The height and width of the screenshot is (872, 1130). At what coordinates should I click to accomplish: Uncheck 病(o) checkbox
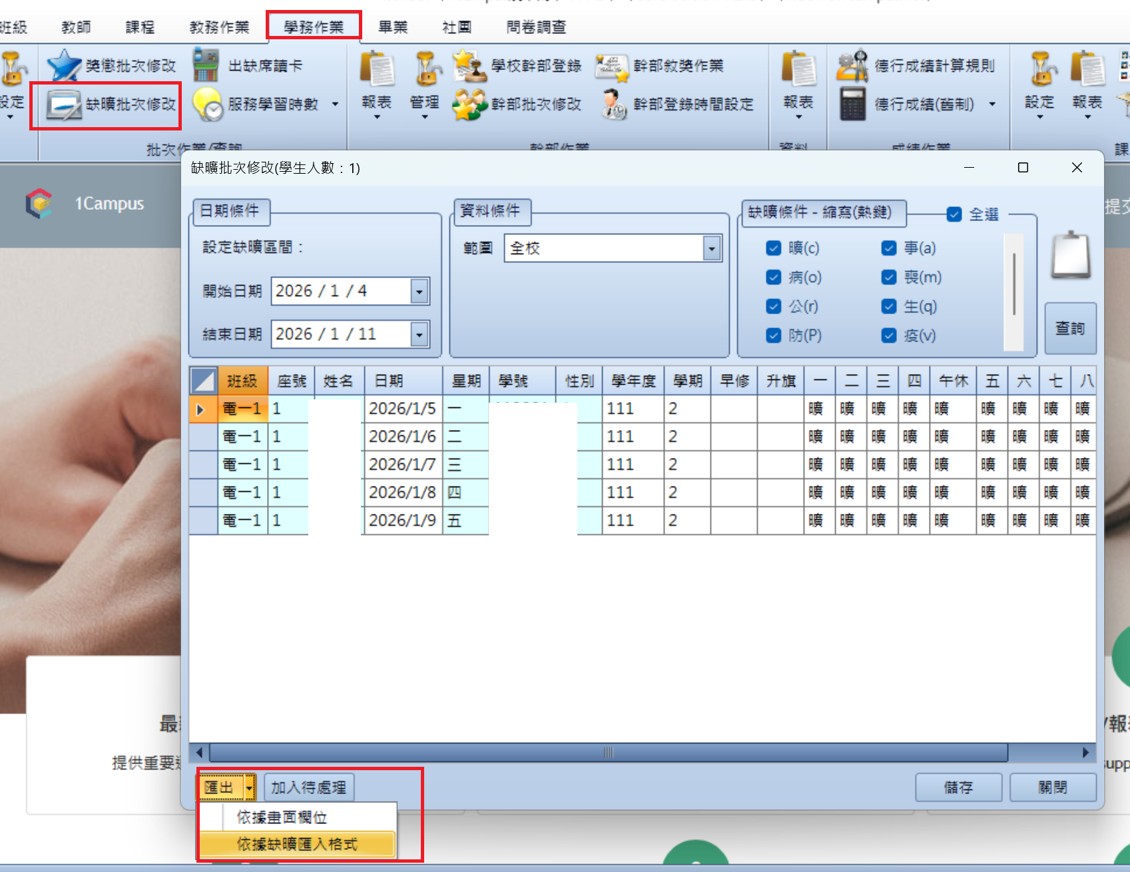click(774, 277)
